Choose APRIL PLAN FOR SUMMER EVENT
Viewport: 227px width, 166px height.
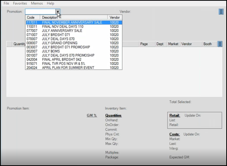(x=68, y=68)
